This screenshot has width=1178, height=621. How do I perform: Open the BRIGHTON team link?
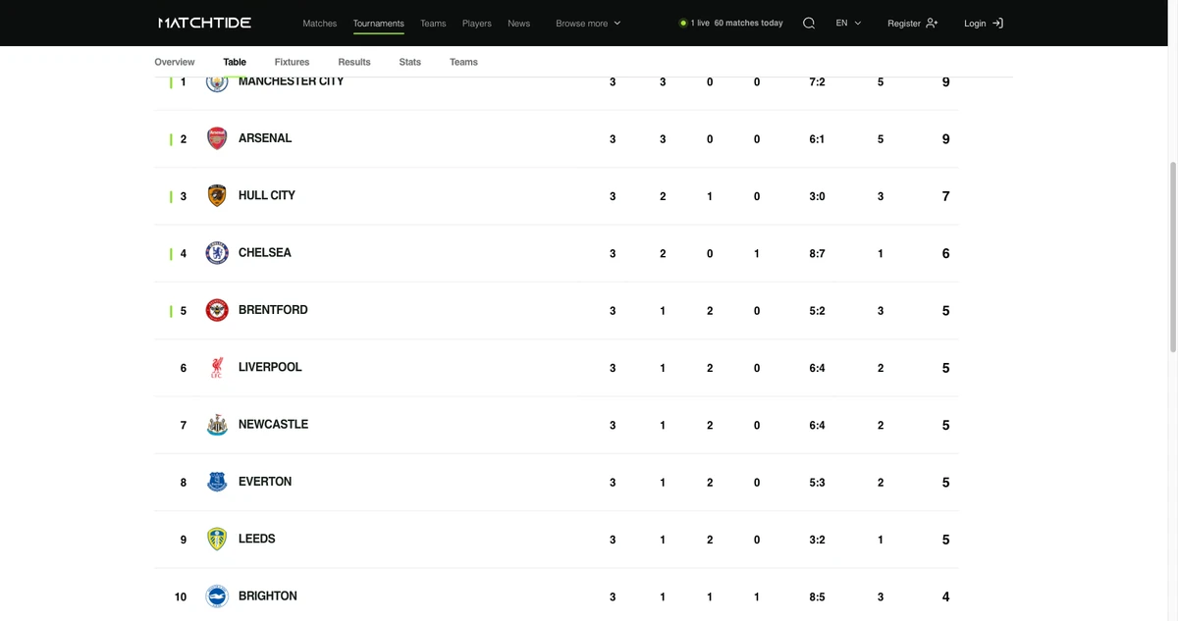pyautogui.click(x=268, y=595)
